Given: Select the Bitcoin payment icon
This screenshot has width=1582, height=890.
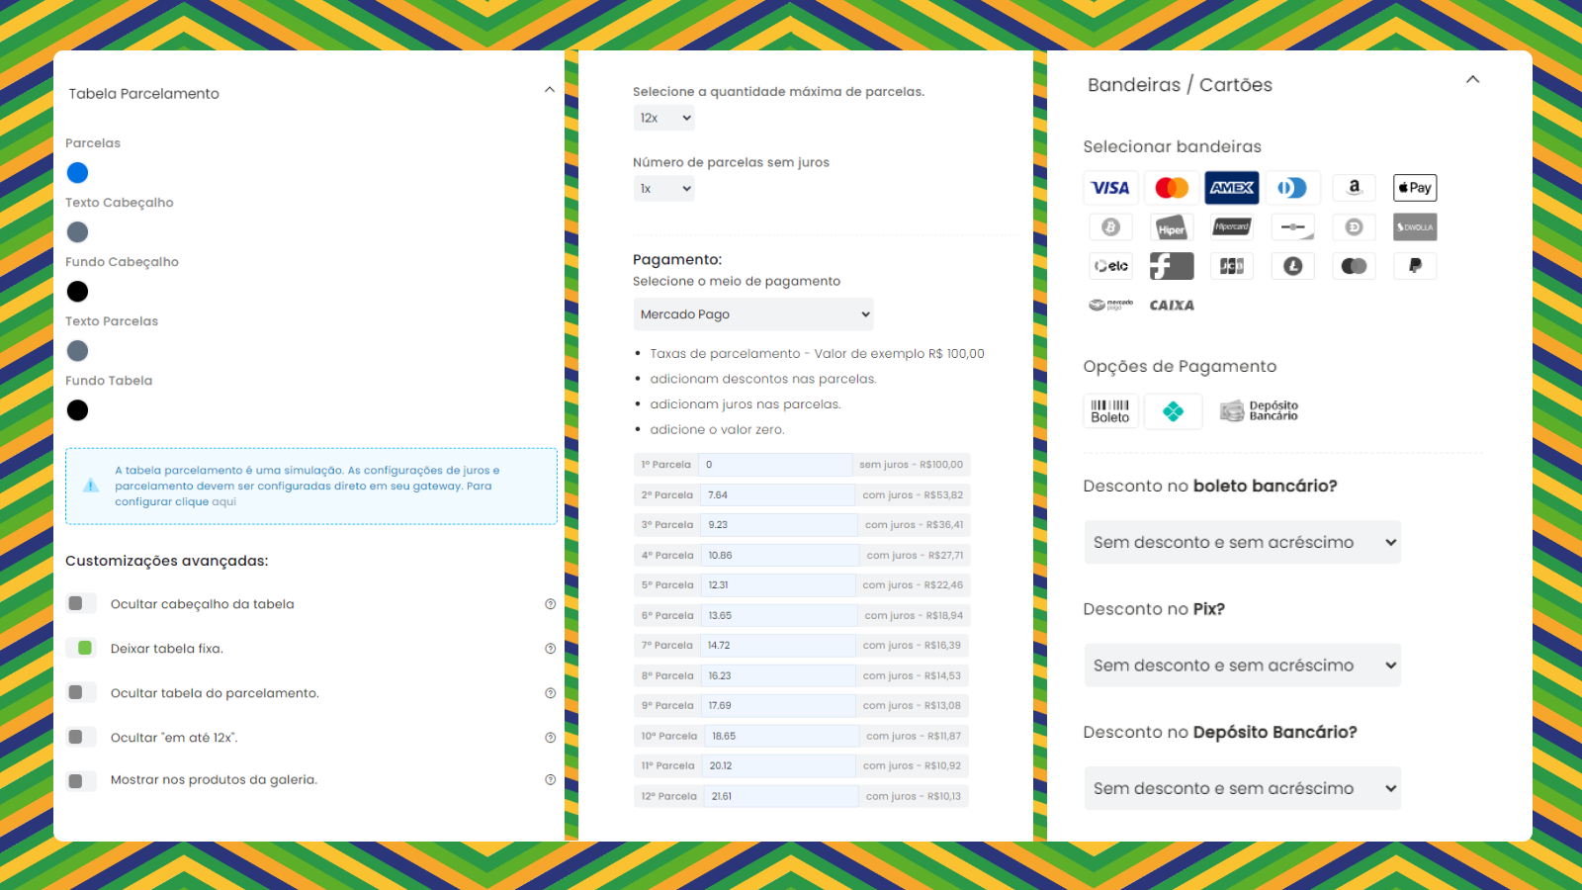Looking at the screenshot, I should tap(1110, 227).
